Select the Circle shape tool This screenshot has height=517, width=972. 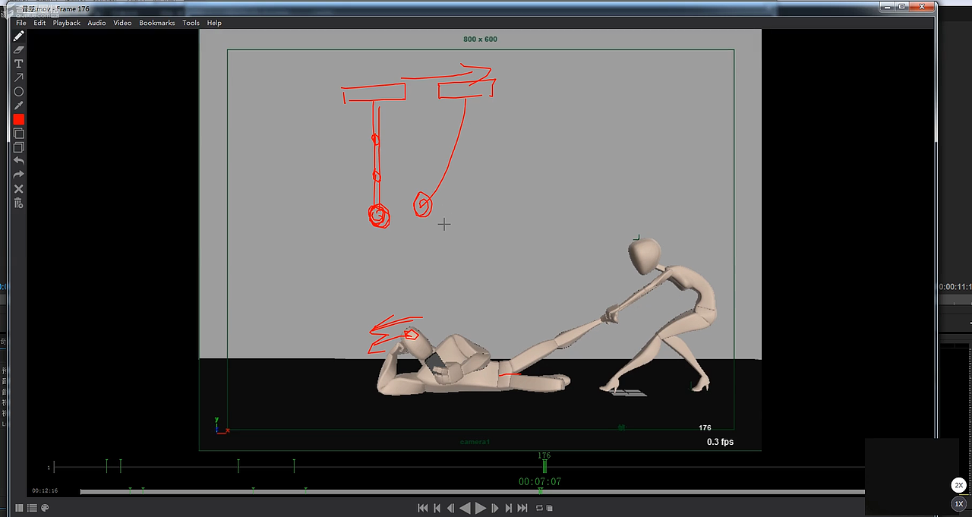coord(19,92)
